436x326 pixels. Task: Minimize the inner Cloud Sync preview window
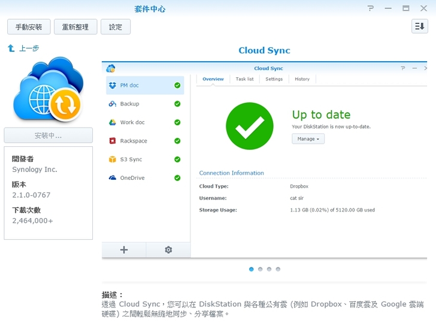coord(414,68)
